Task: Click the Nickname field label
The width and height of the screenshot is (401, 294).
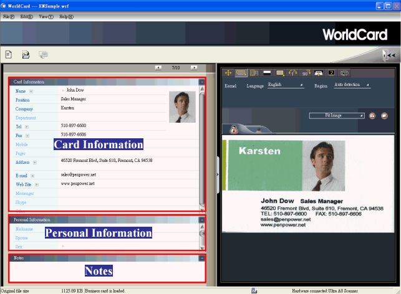Action: (24, 229)
